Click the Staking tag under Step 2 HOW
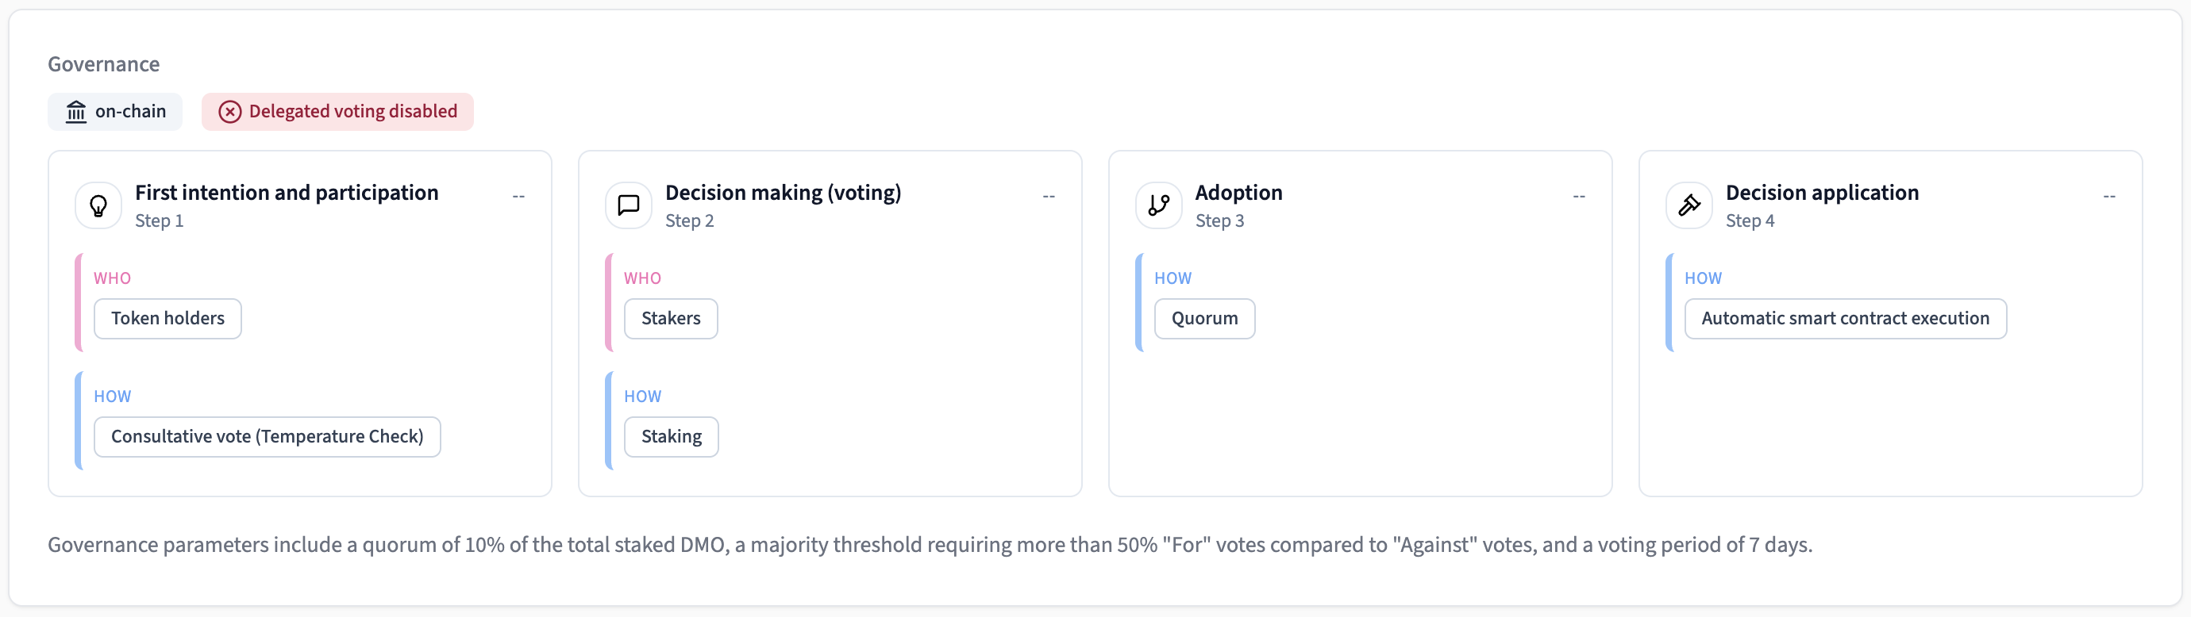The height and width of the screenshot is (617, 2191). pos(671,436)
